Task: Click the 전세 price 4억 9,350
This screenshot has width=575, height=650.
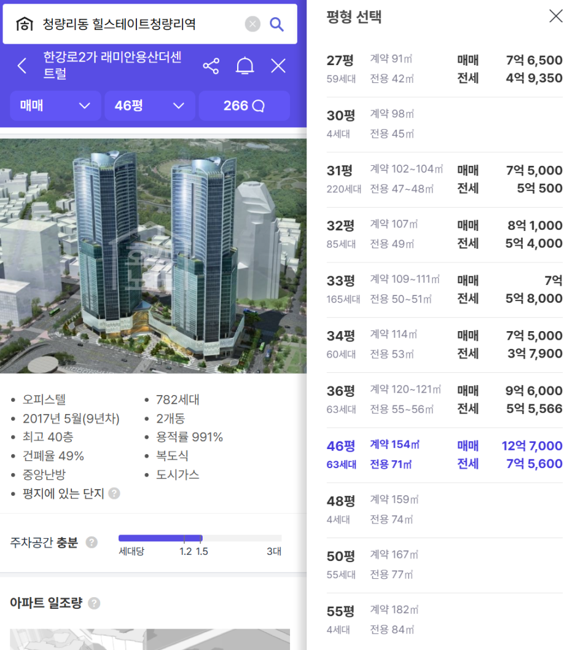Action: tap(534, 78)
